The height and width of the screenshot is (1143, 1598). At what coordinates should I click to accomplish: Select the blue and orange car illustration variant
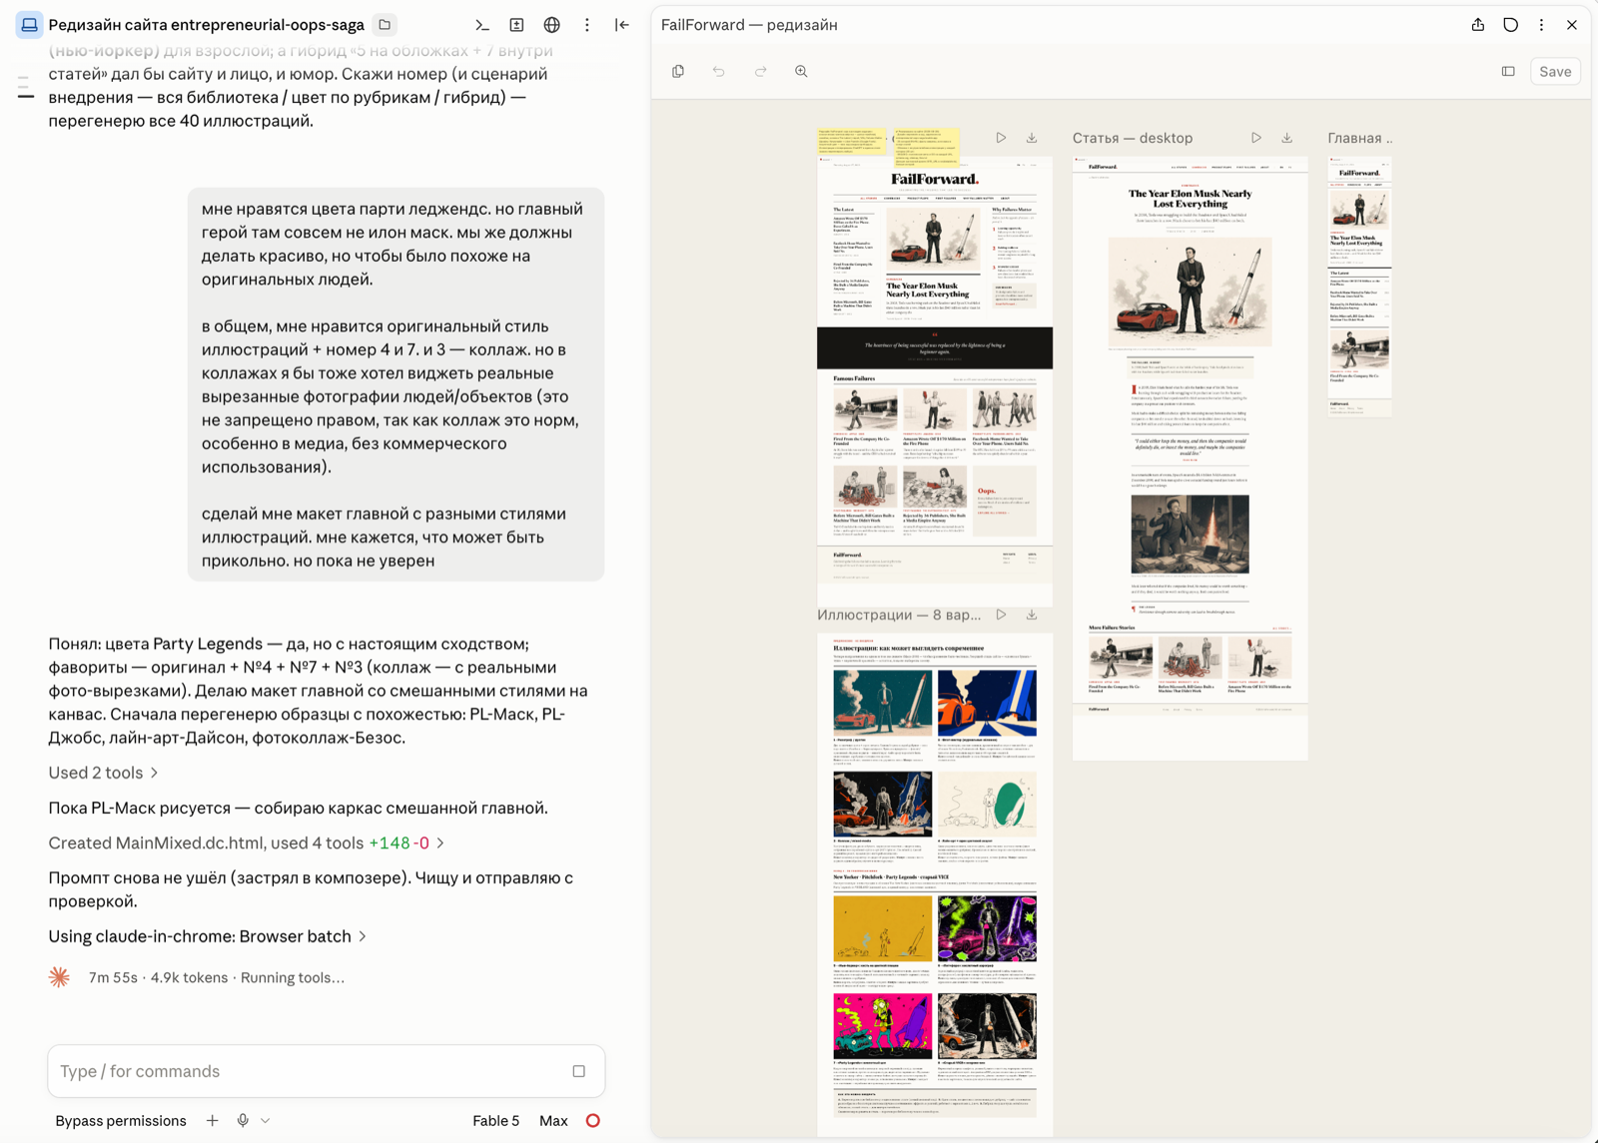tap(987, 704)
